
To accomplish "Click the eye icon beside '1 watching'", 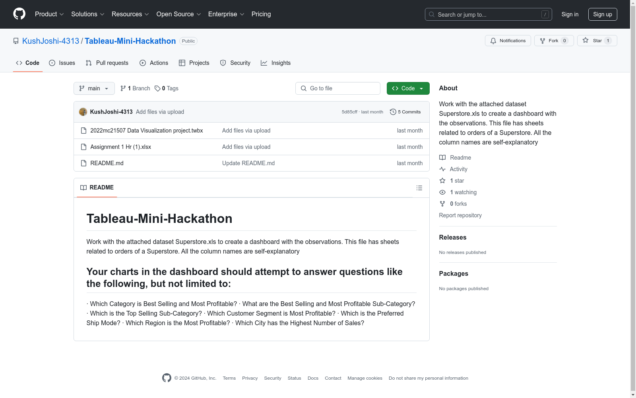I will [442, 192].
